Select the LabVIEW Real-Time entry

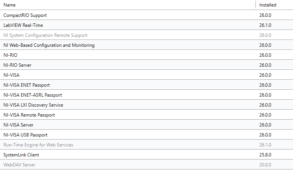click(23, 25)
